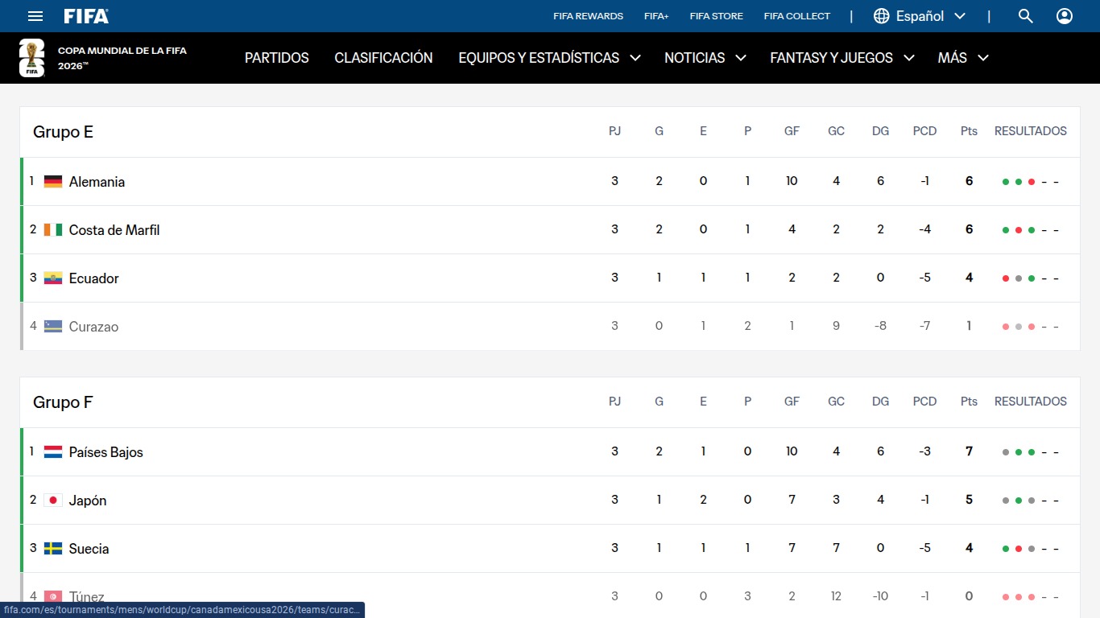This screenshot has width=1100, height=618.
Task: Open the Clasificación tab
Action: tap(383, 58)
